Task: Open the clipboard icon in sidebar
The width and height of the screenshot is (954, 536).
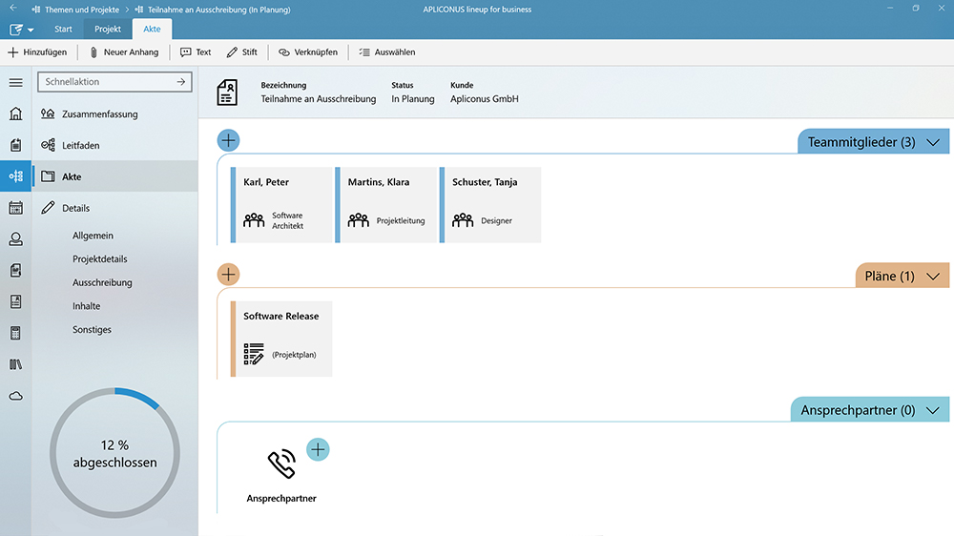Action: point(16,145)
